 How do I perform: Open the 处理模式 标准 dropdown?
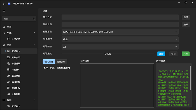[x=120, y=39]
